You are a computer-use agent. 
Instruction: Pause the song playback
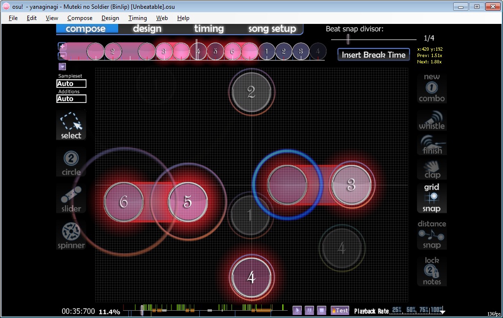pos(309,310)
